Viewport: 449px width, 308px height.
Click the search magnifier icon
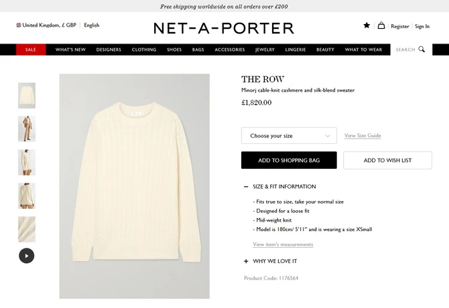tap(422, 49)
